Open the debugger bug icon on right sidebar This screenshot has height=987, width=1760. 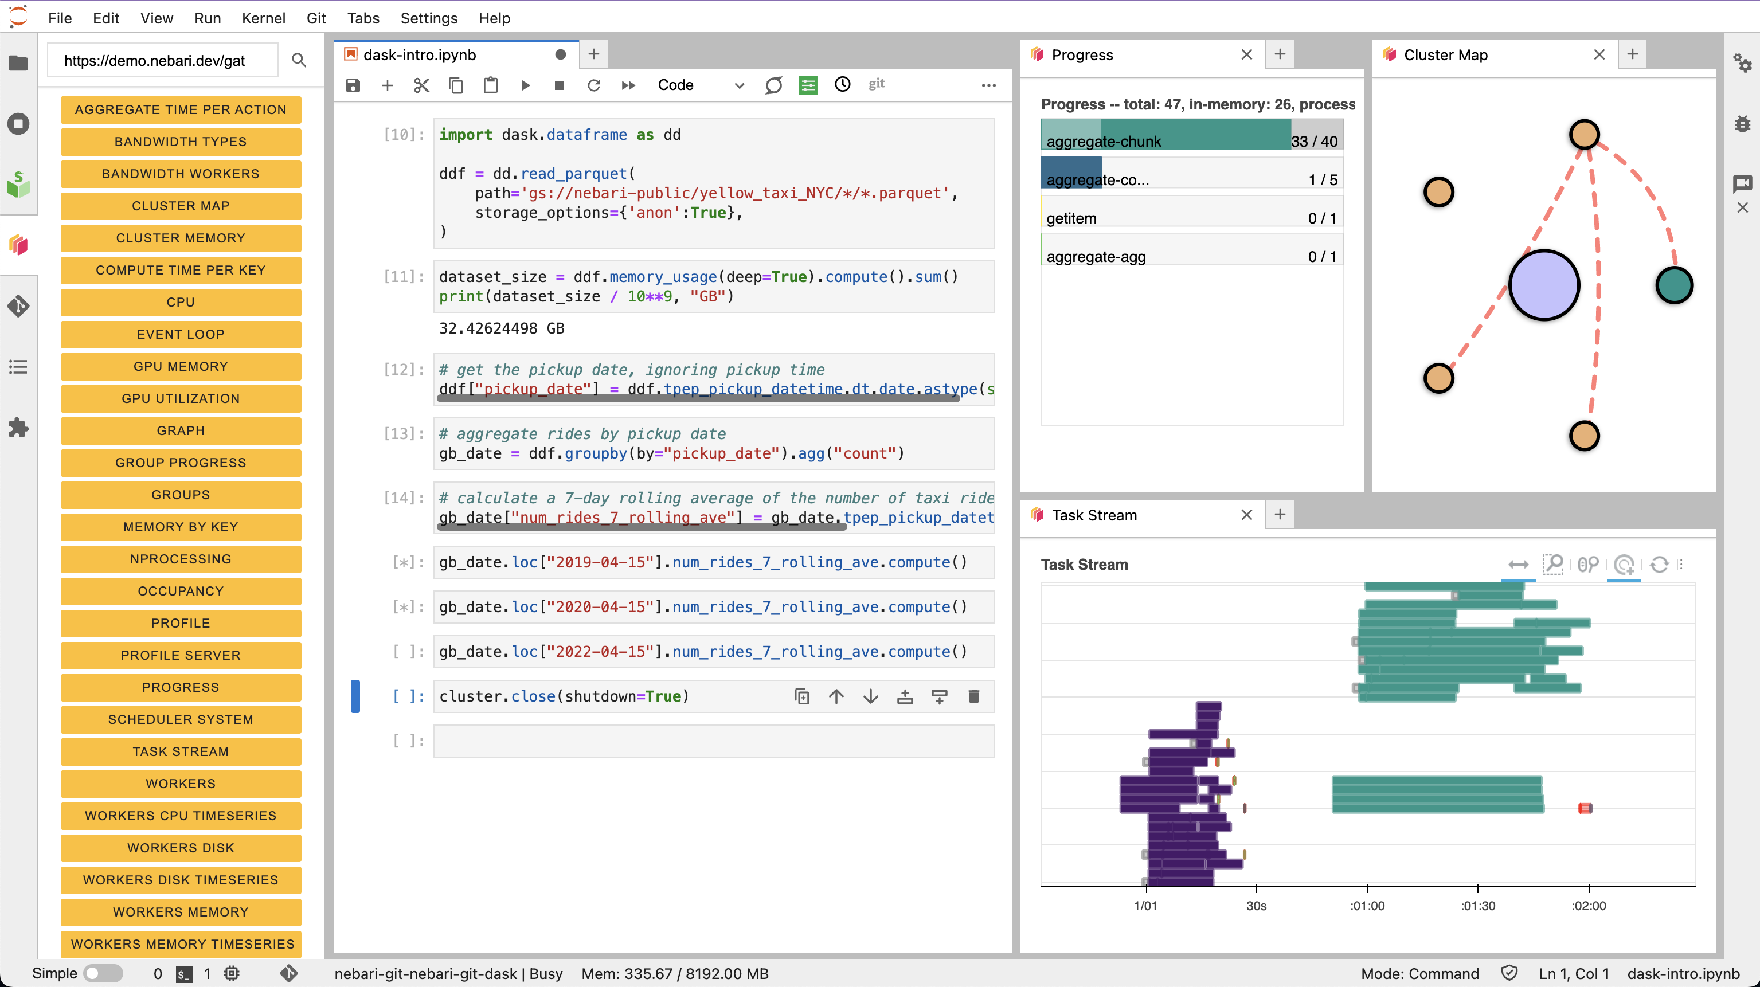pos(1742,124)
